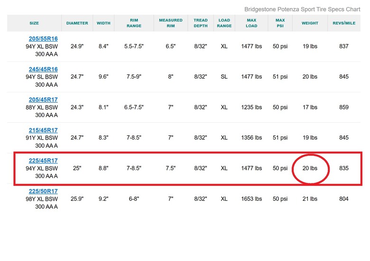Click the MEASURED RIM column header

point(171,23)
